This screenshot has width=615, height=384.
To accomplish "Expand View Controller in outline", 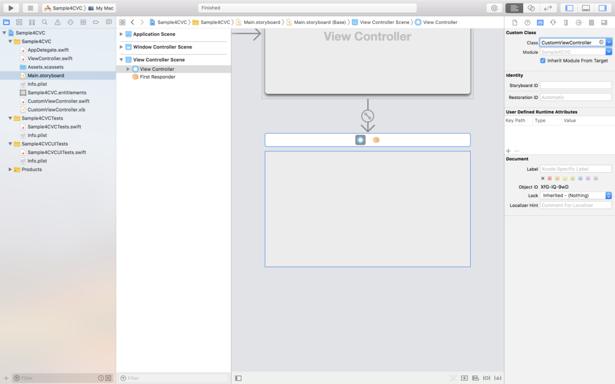I will click(x=128, y=69).
